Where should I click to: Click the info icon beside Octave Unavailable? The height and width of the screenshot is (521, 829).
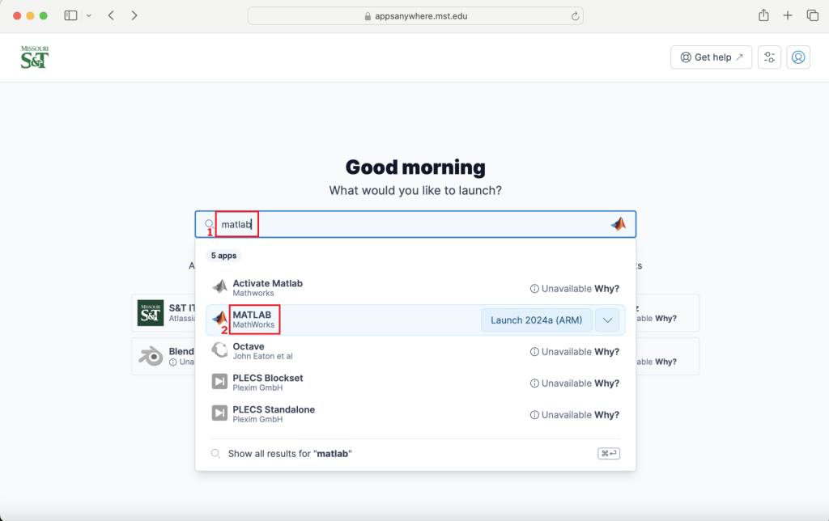[534, 352]
